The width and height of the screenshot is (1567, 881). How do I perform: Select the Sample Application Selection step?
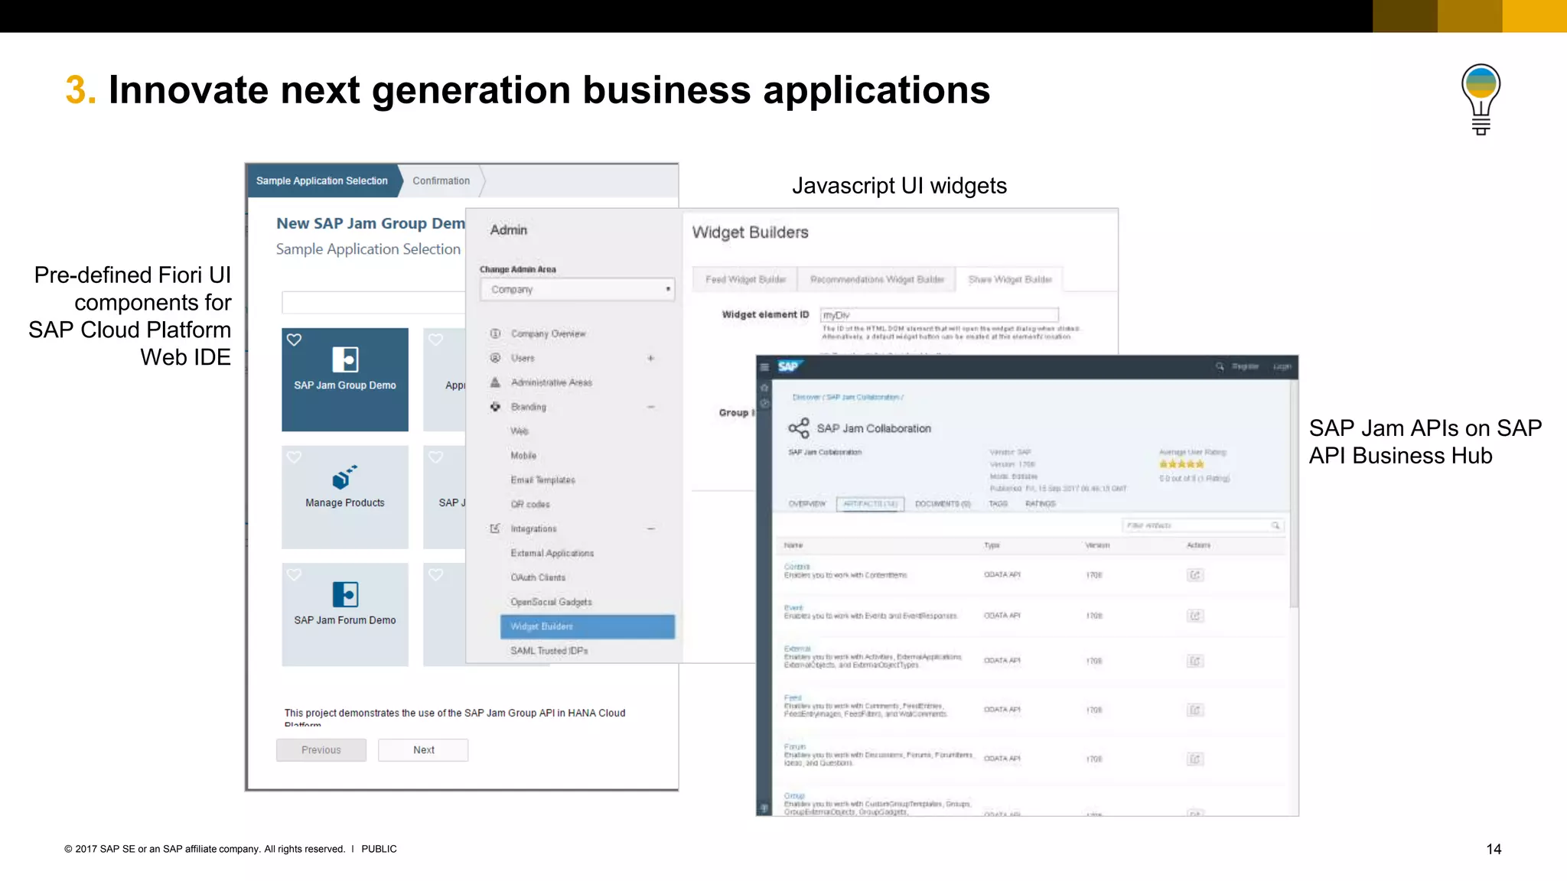322,181
